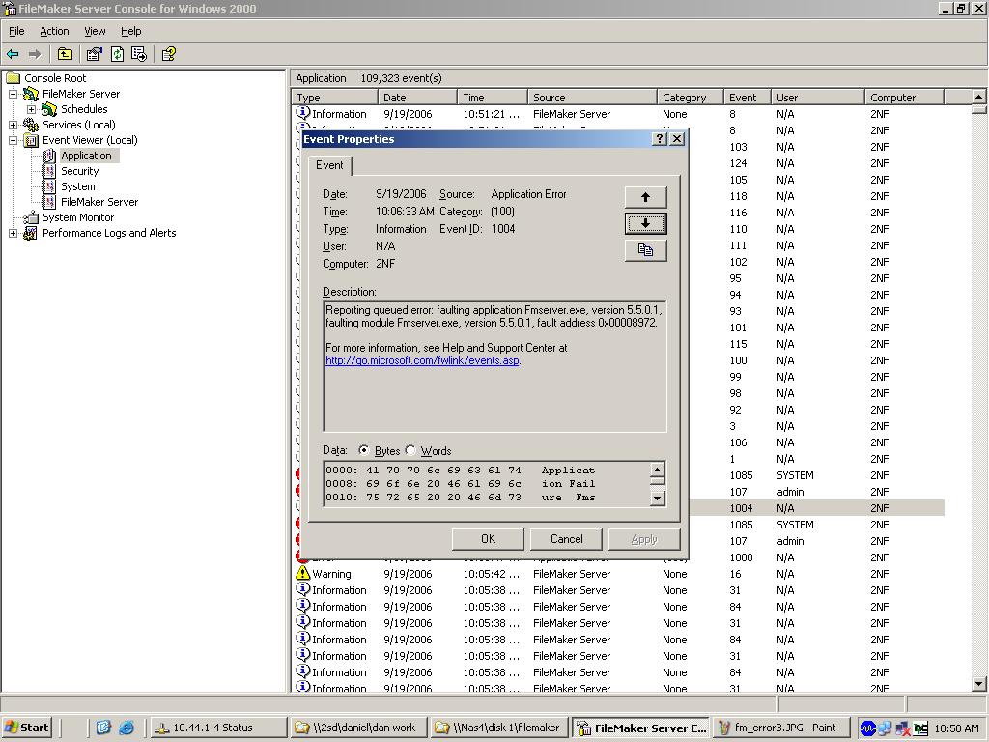The height and width of the screenshot is (742, 989).
Task: Select the Words data radio button
Action: point(410,450)
